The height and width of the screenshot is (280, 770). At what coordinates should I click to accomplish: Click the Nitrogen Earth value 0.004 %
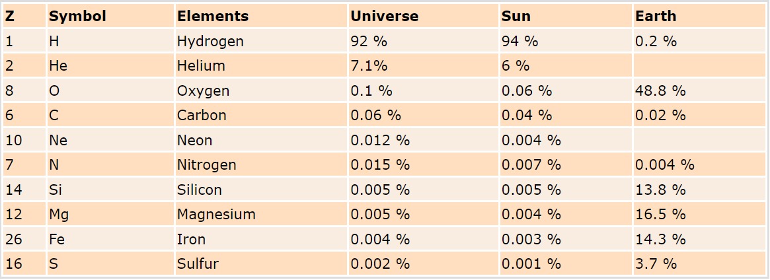click(x=664, y=165)
